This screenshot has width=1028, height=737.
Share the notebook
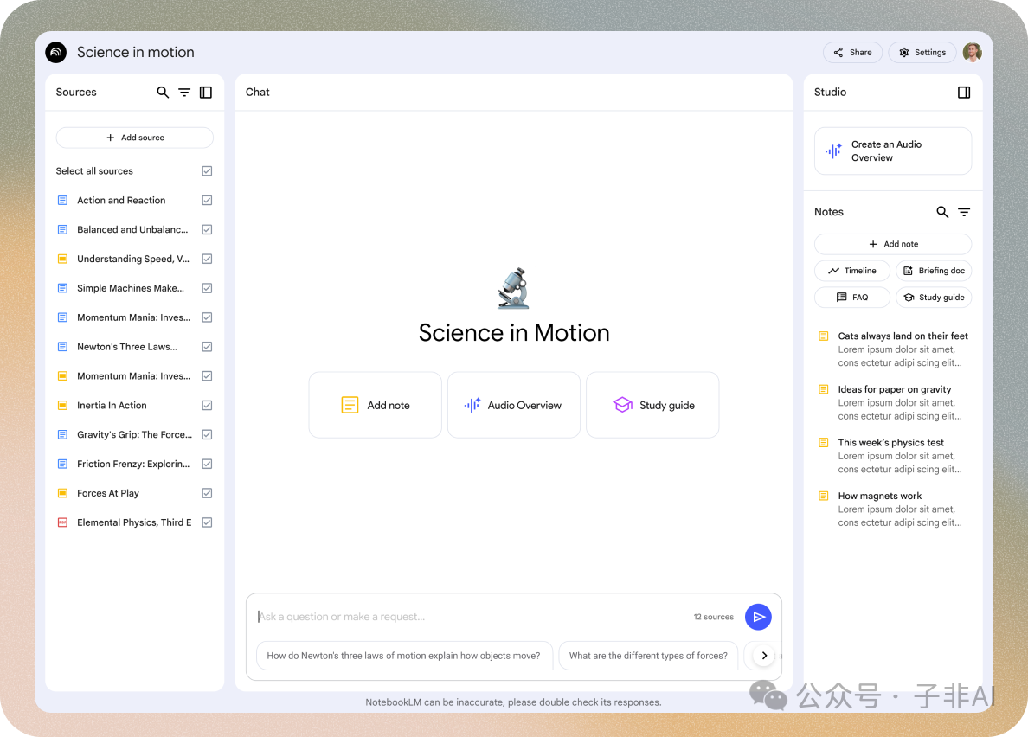[x=852, y=53]
